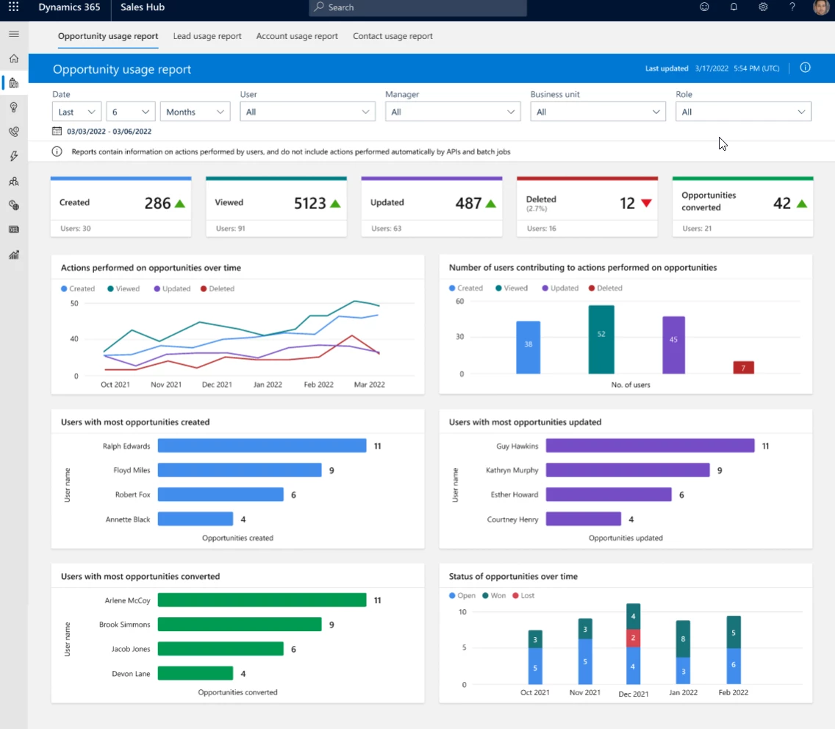The height and width of the screenshot is (729, 835).
Task: Select the Home icon in the left sidebar
Action: [13, 58]
